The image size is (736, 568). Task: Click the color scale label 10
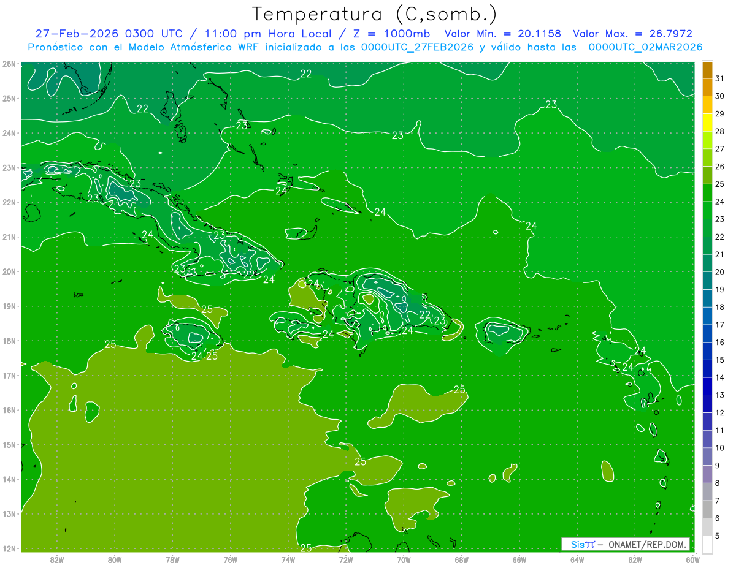719,448
